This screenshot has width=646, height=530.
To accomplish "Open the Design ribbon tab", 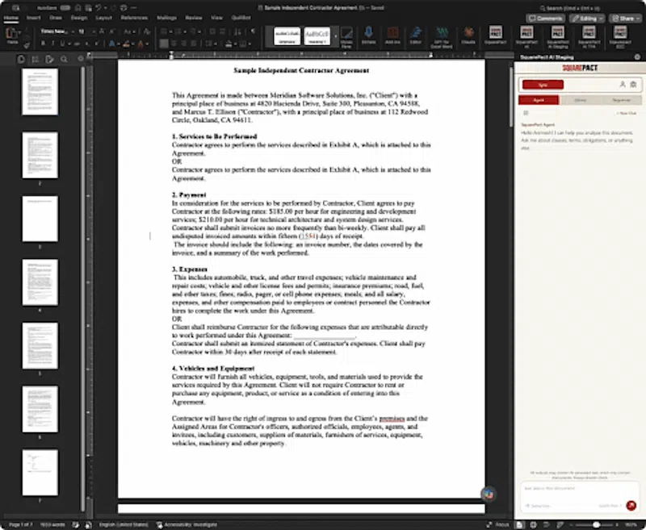I will (x=78, y=18).
